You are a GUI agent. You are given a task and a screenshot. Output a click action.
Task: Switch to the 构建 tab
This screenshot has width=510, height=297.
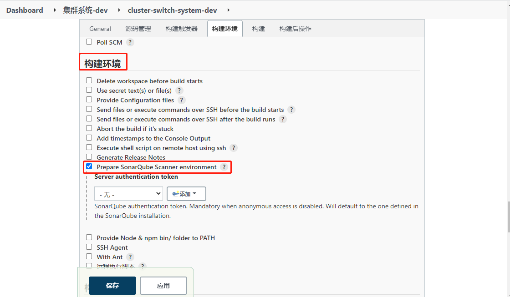tap(259, 29)
